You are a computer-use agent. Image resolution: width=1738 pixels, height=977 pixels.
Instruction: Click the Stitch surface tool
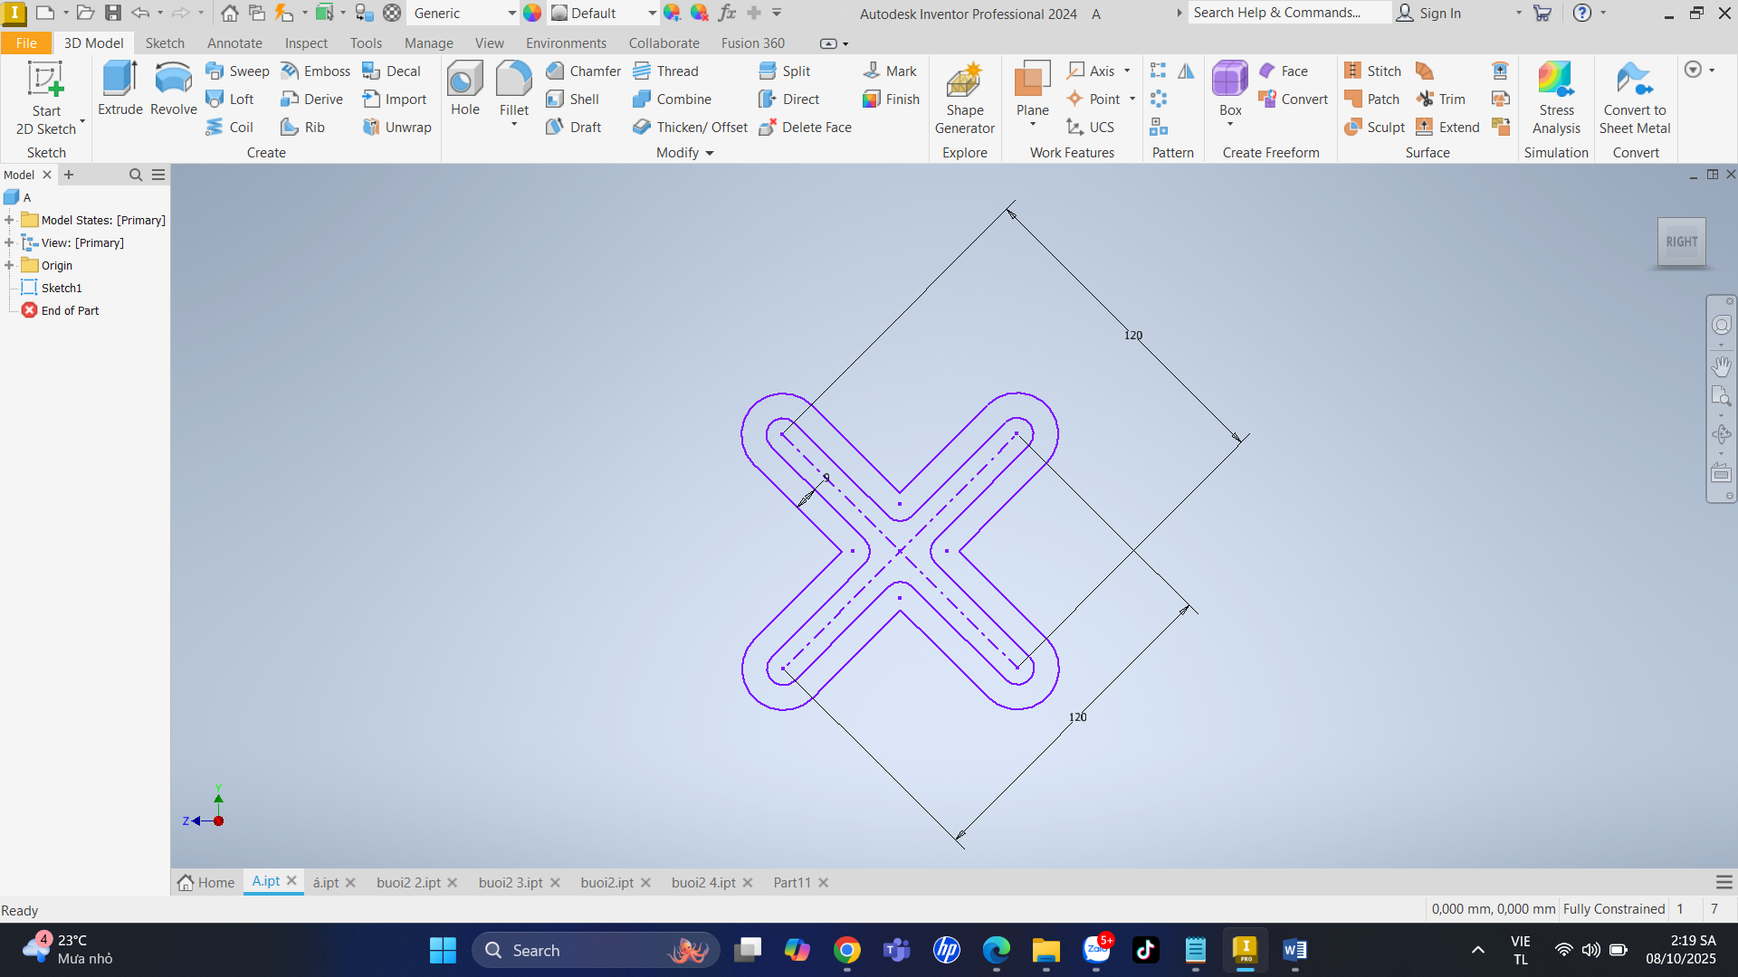point(1373,71)
